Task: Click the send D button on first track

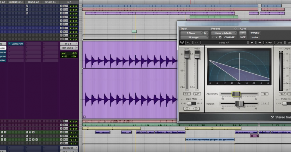Action: (27, 6)
